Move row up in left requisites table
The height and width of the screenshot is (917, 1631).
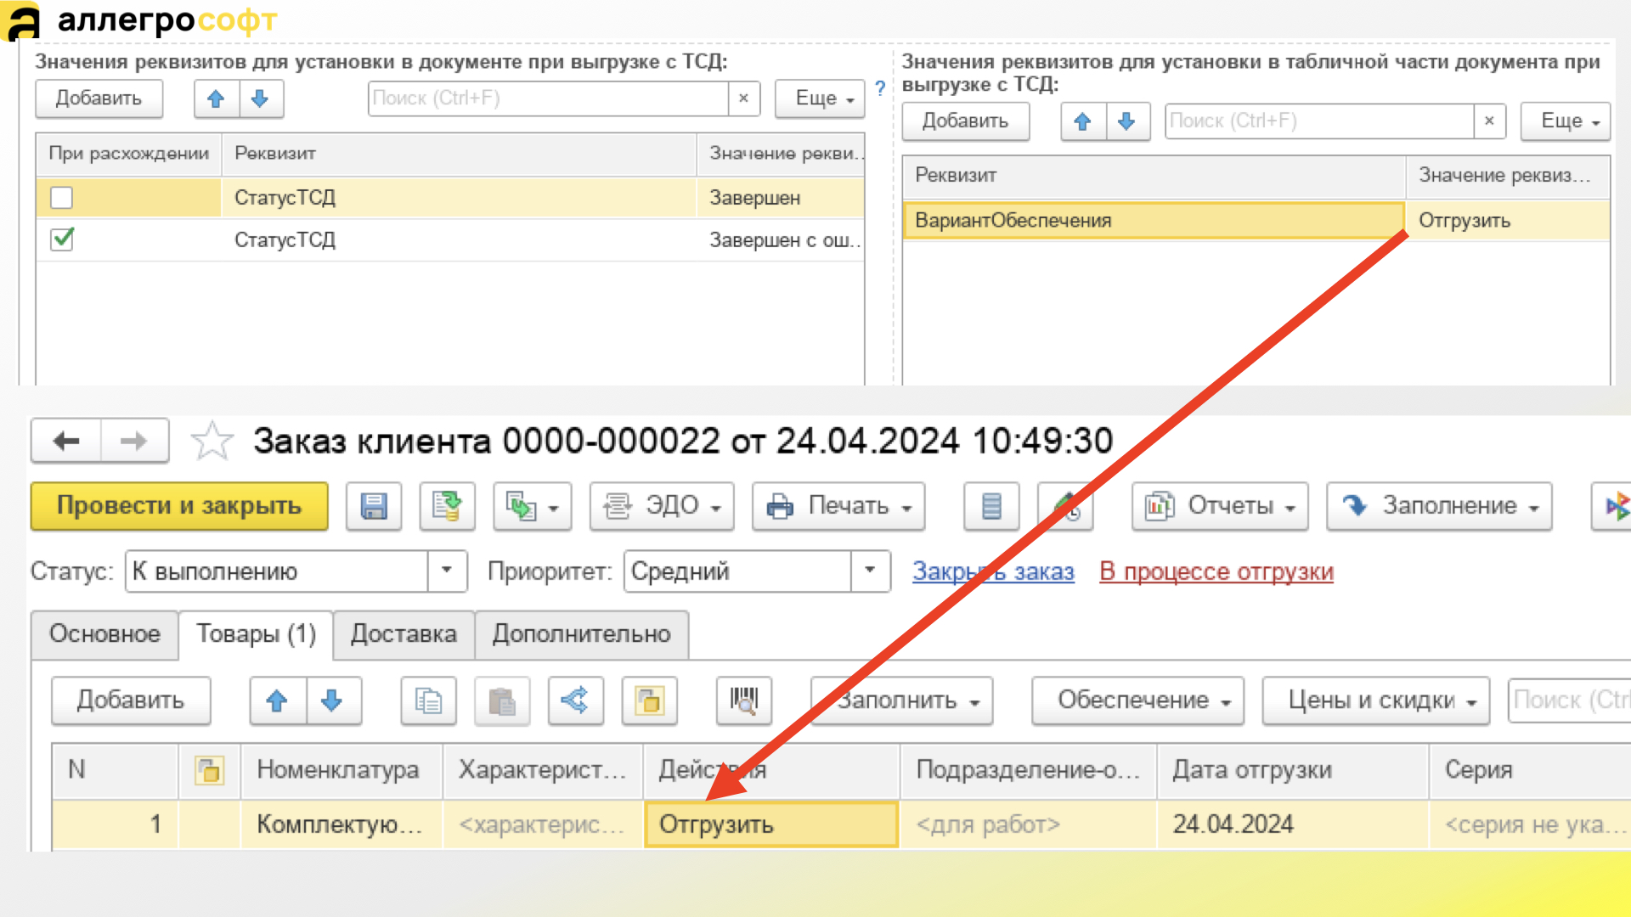[x=216, y=98]
